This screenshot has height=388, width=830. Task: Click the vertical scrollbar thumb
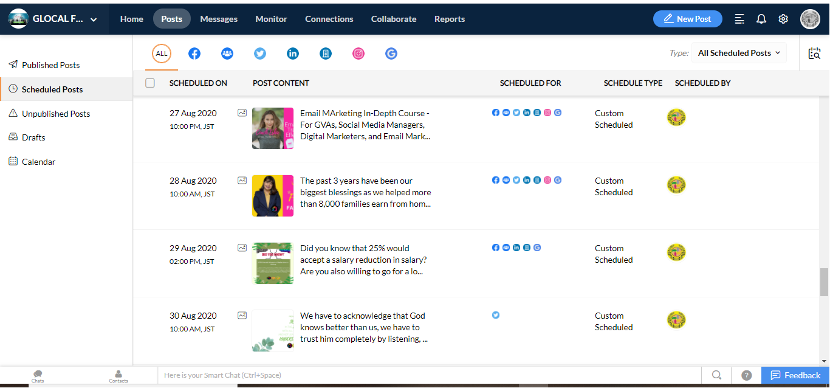point(824,281)
